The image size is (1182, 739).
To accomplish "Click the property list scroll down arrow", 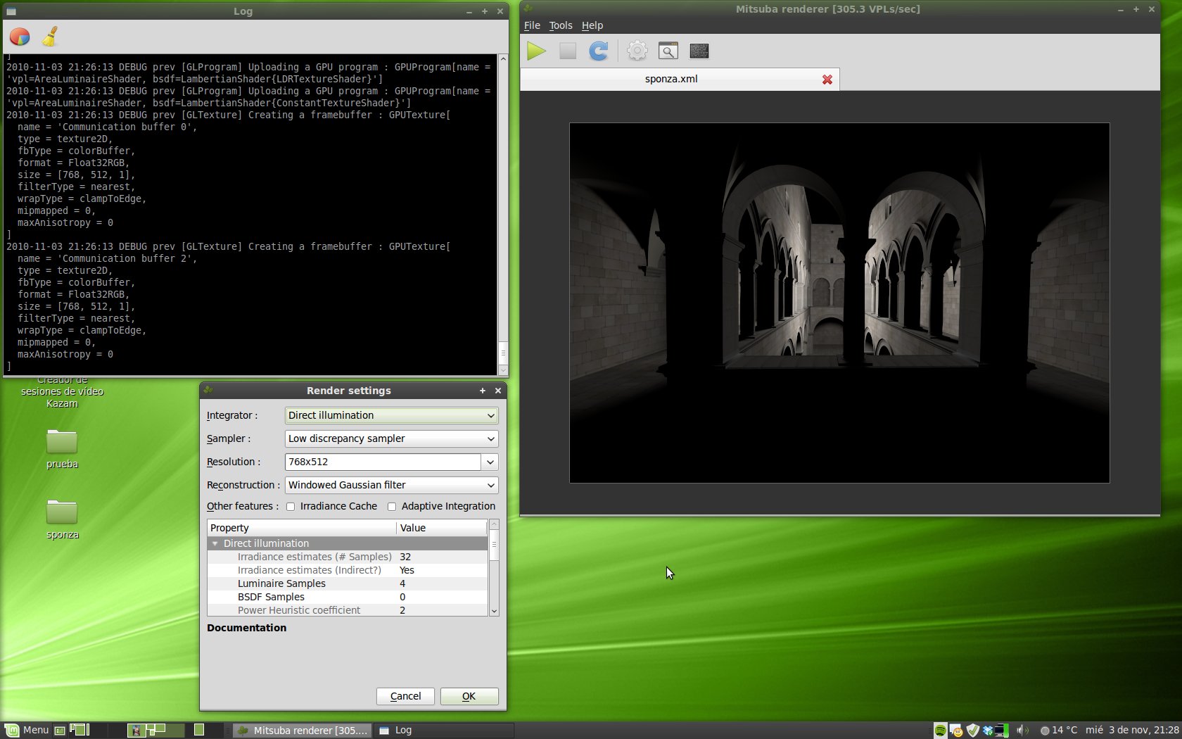I will (x=494, y=612).
